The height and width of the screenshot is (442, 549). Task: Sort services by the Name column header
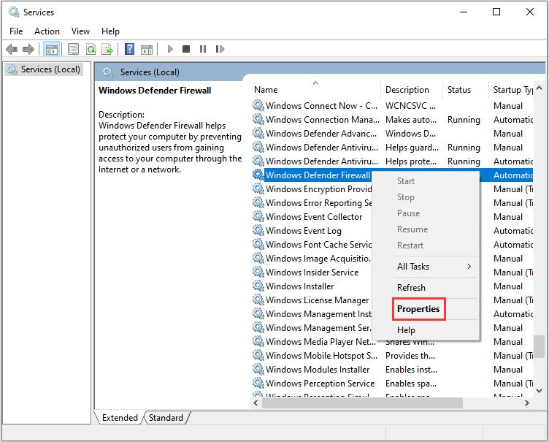point(266,90)
